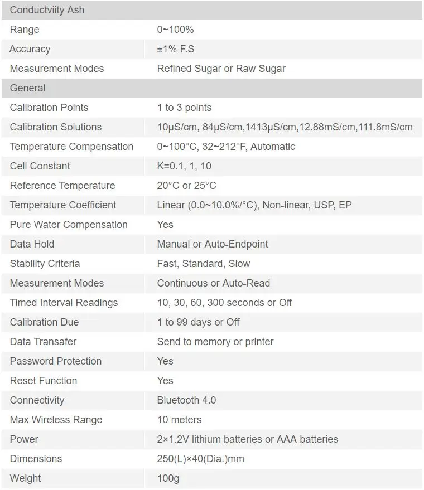Select the Calibration Solutions value text
Screen dimensions: 424x490
285,127
